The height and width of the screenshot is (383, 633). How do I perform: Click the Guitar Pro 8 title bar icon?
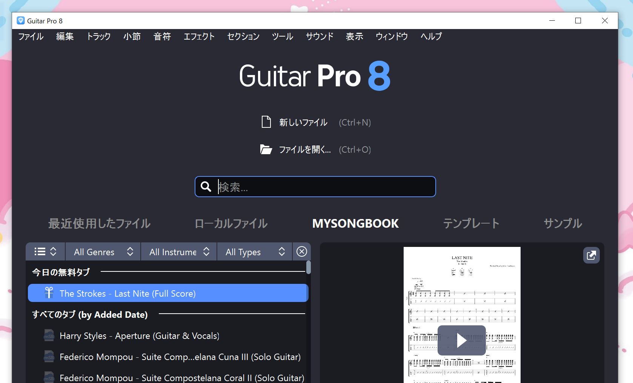tap(21, 21)
